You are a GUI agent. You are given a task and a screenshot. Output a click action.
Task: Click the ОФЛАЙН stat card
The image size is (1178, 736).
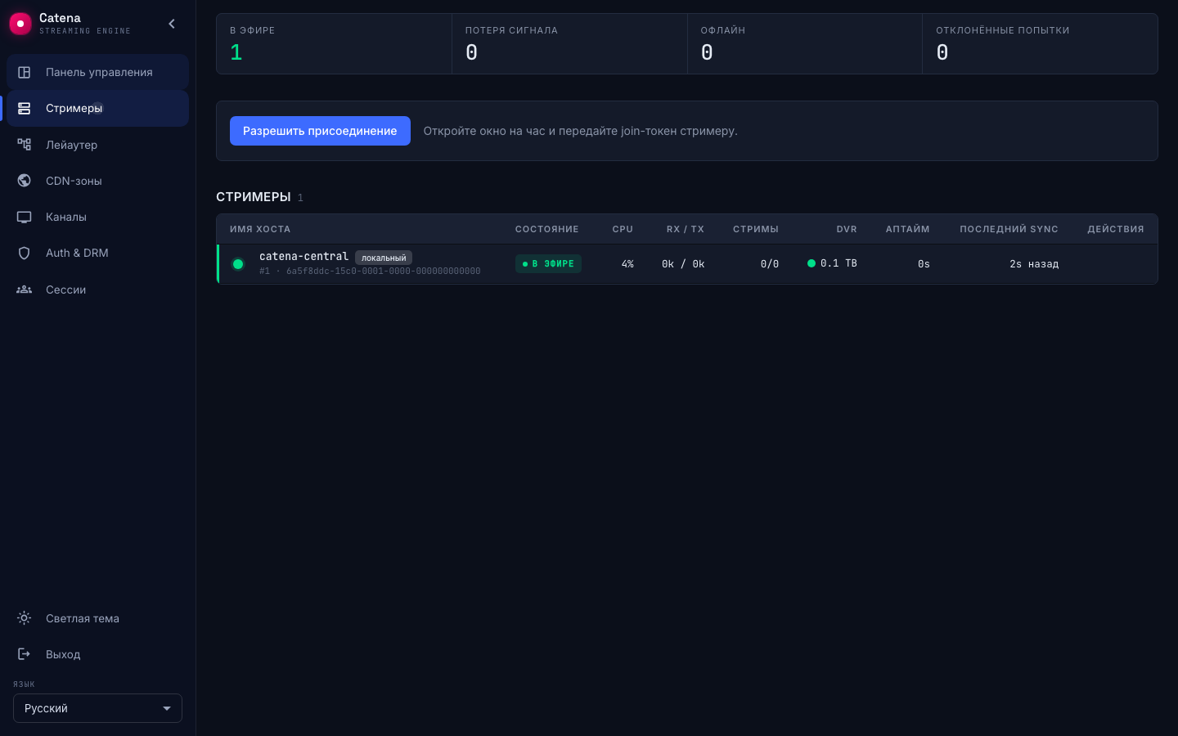click(805, 44)
